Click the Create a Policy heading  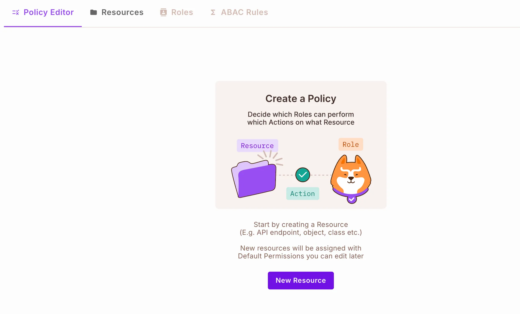click(x=301, y=98)
